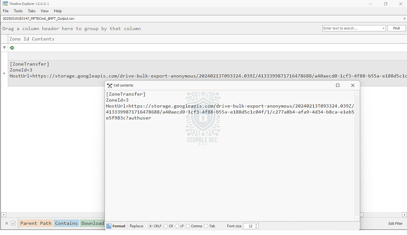Close the MFT output csv tab
The height and width of the screenshot is (235, 407).
point(404,19)
